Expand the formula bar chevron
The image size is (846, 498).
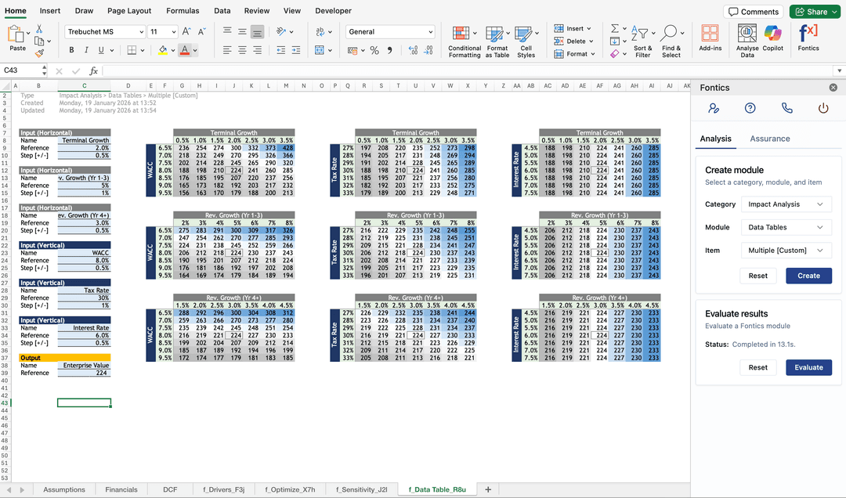[839, 70]
